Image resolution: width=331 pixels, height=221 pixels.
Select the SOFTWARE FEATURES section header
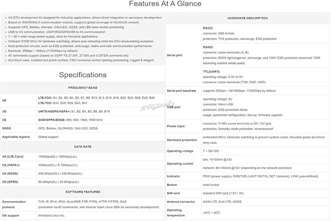click(83, 192)
